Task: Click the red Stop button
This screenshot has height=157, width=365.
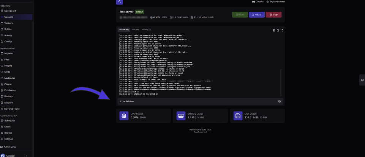Action: click(x=273, y=15)
